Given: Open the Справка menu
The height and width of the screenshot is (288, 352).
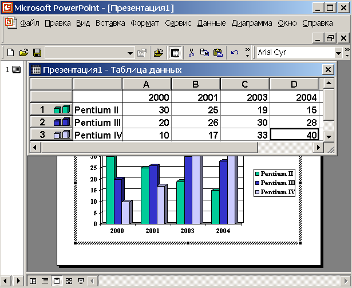Looking at the screenshot, I should pyautogui.click(x=318, y=23).
